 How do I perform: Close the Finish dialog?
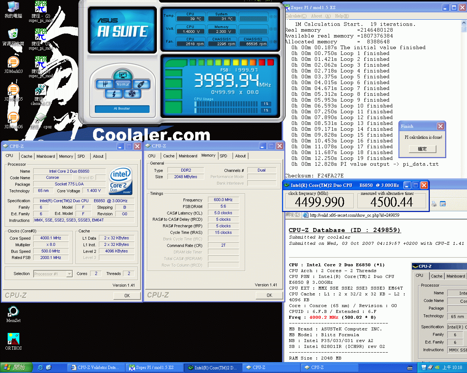coord(440,126)
